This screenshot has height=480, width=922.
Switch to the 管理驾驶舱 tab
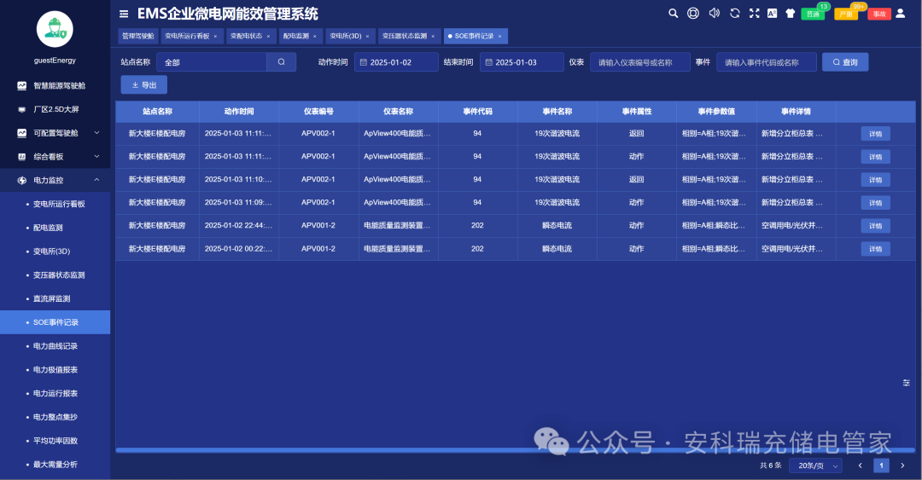(138, 37)
